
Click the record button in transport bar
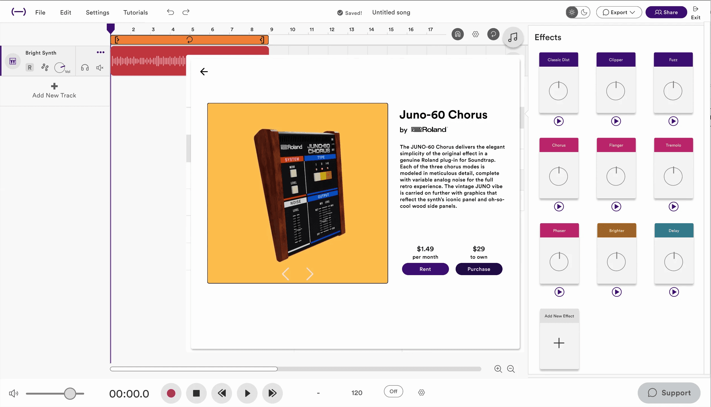(x=171, y=393)
